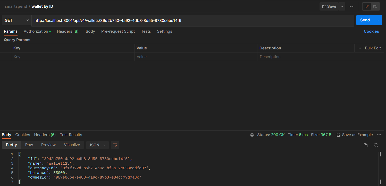Click the Send button
Image resolution: width=386 pixels, height=186 pixels.
click(365, 20)
